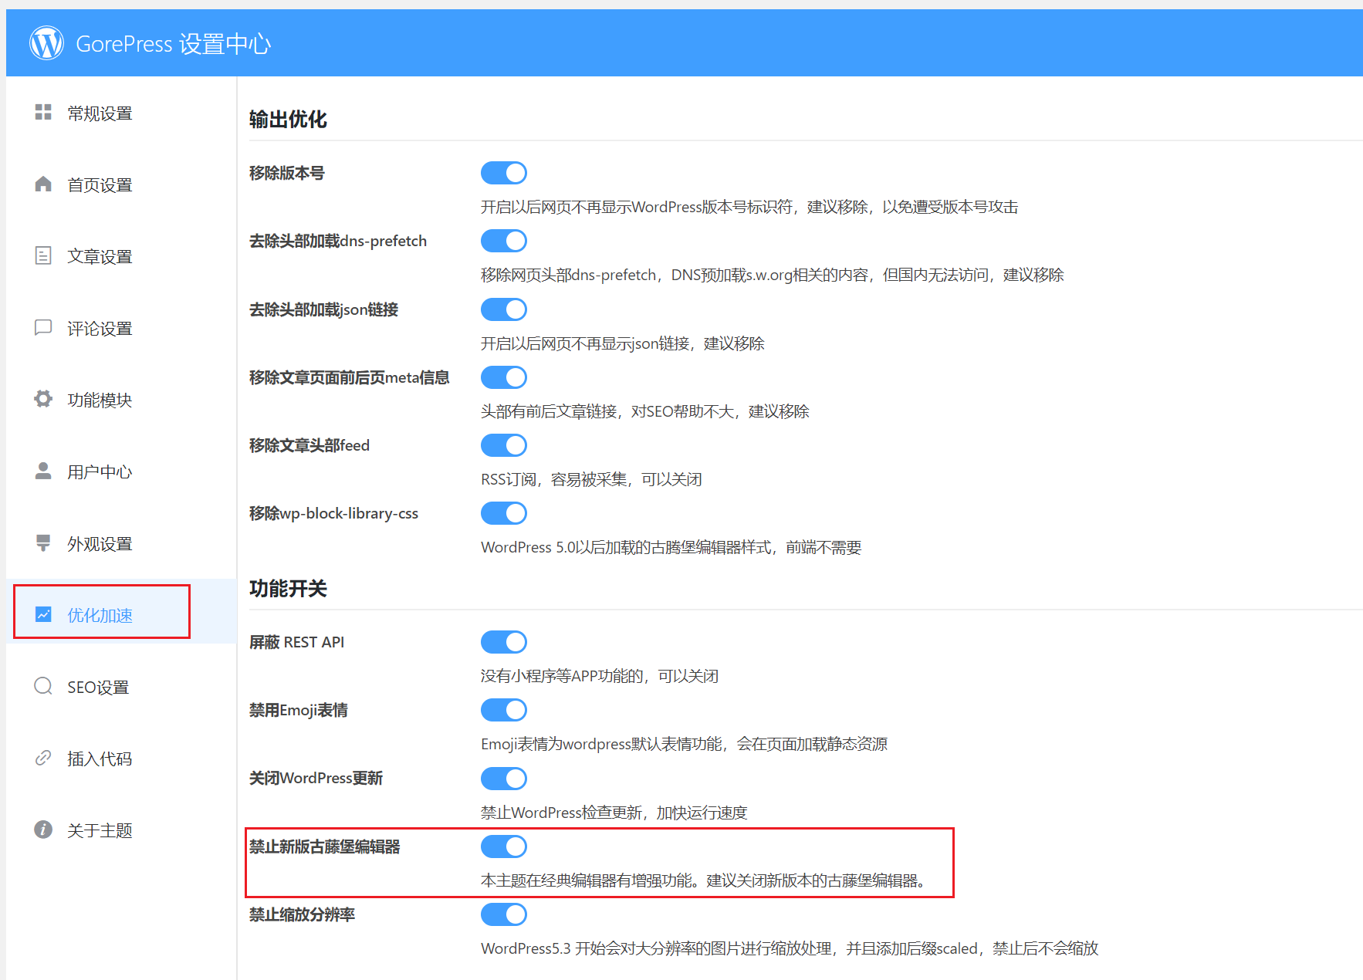The height and width of the screenshot is (980, 1363).
Task: Click the 功能开关 section heading
Action: pos(288,589)
